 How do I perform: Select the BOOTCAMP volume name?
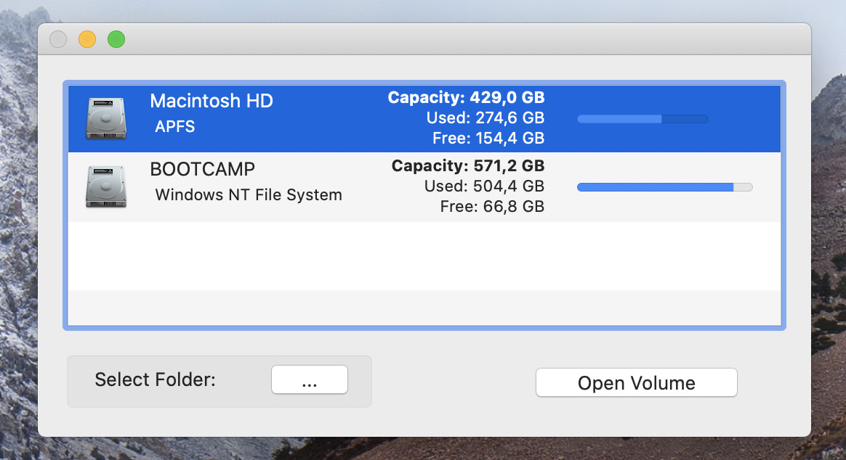(202, 170)
